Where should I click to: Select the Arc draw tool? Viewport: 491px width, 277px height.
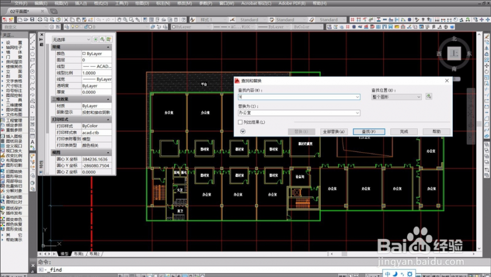[x=33, y=66]
